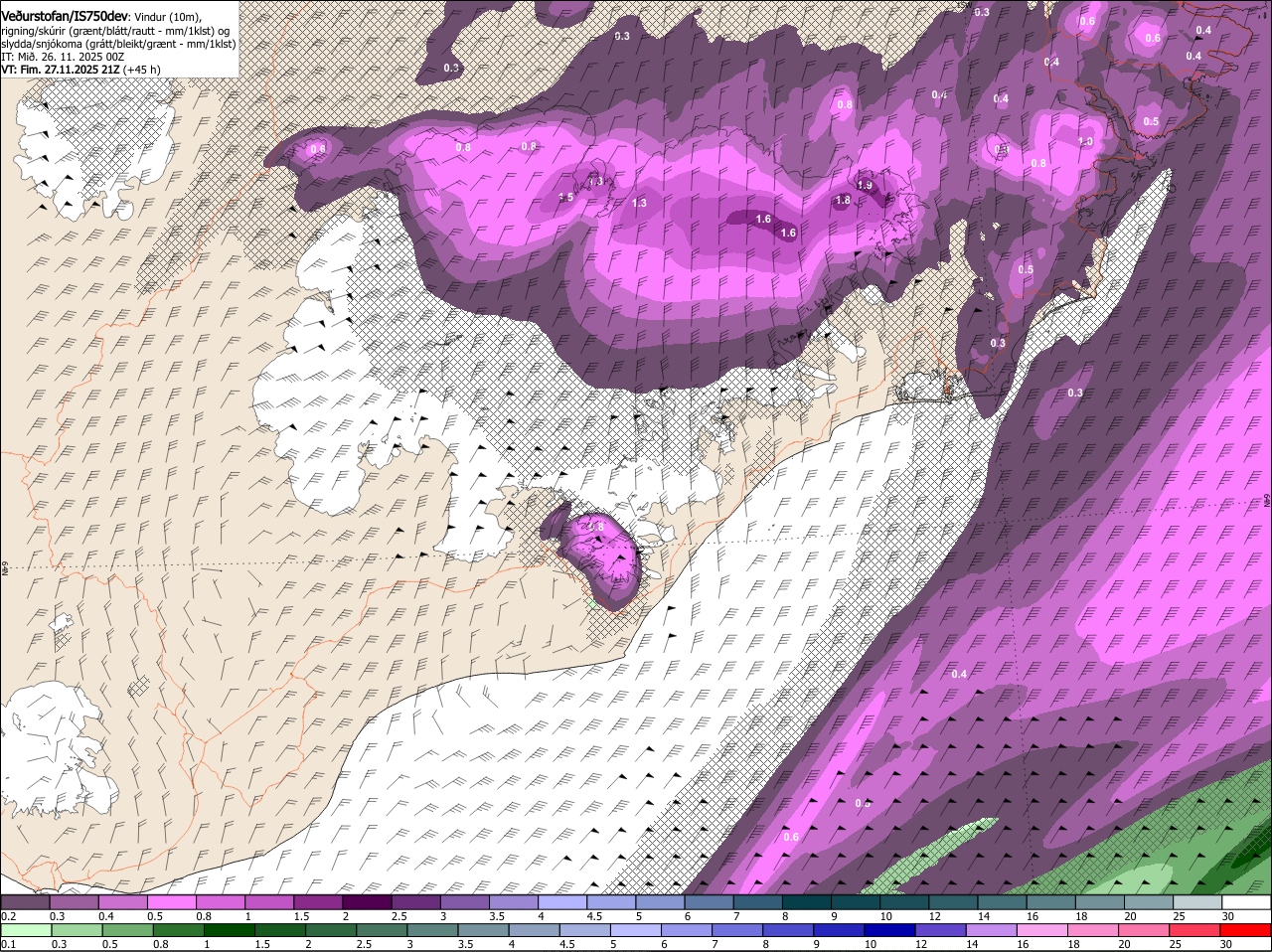Click the '25' label under the lower legend row
Screen dimensions: 1272x952
(1174, 944)
